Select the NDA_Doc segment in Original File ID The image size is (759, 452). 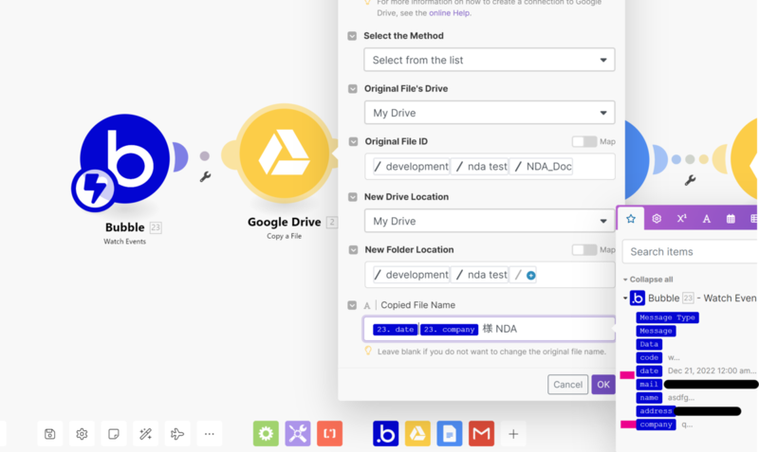(x=543, y=166)
